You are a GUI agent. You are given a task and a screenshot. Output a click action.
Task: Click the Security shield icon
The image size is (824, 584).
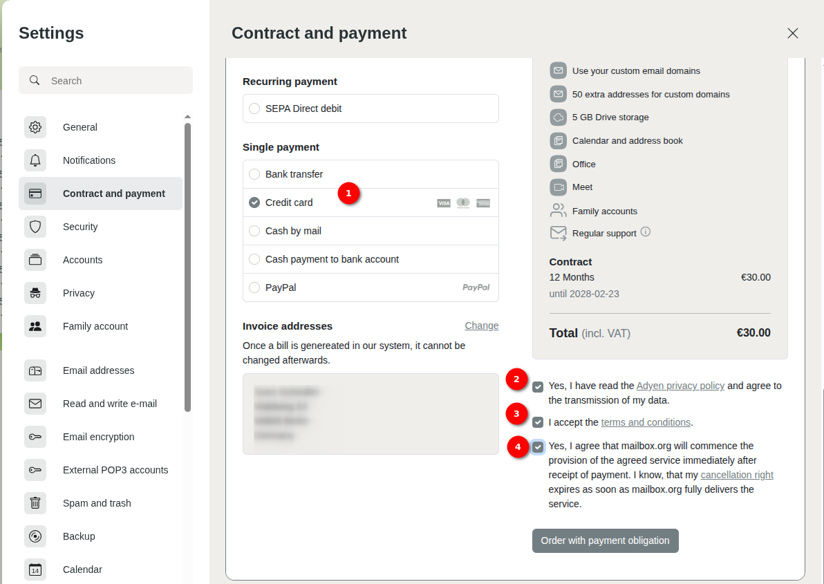click(35, 227)
